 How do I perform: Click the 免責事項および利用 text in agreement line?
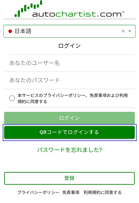[108, 95]
